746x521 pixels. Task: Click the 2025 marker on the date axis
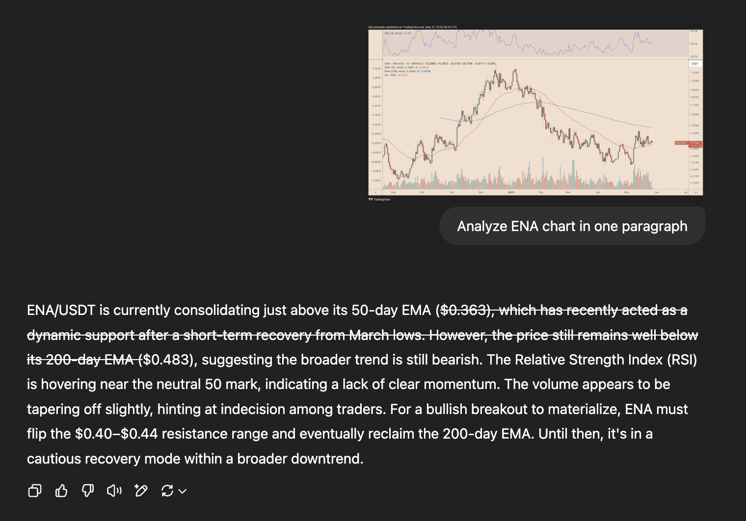coord(510,192)
